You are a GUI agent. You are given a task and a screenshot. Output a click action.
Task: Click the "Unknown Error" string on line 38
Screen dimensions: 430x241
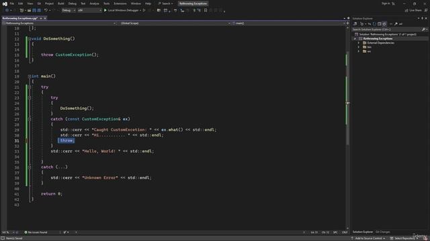tap(100, 178)
